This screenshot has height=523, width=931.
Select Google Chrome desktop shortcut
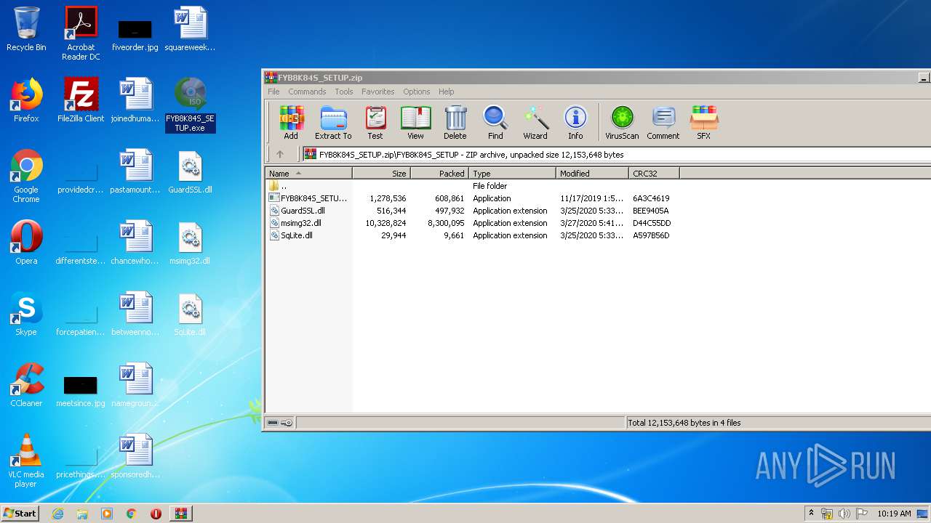tap(26, 177)
